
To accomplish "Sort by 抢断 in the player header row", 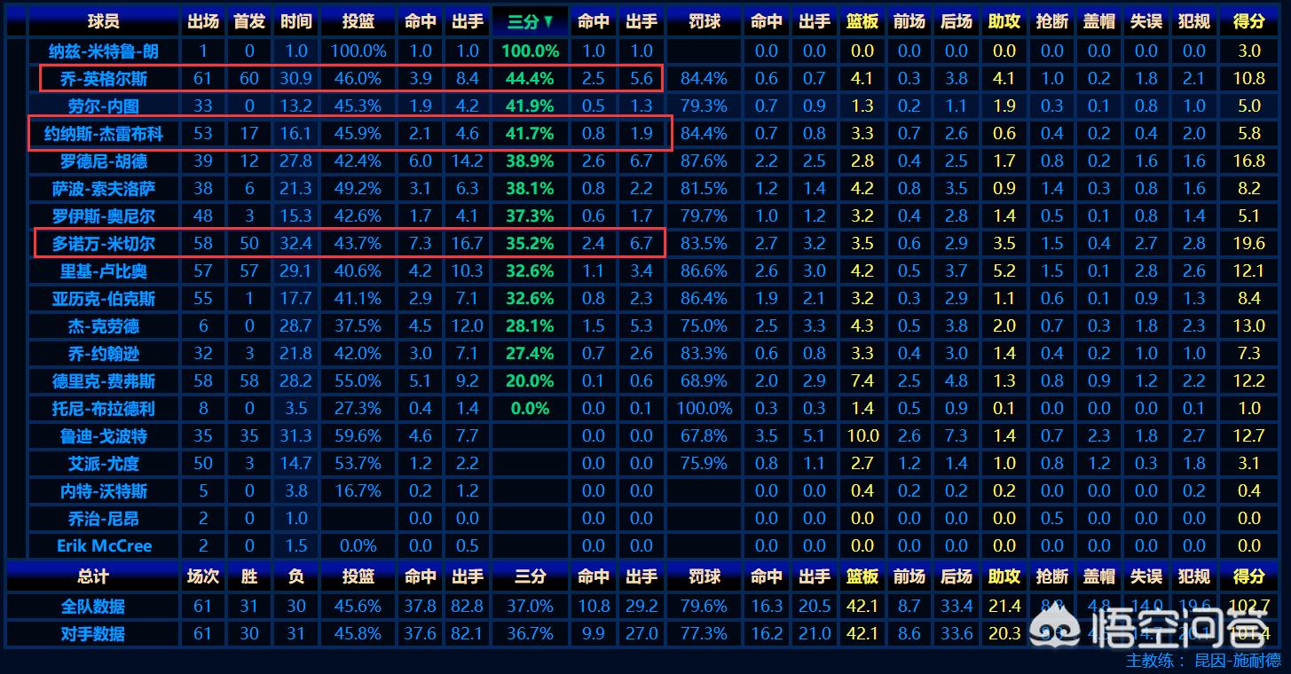I will [1051, 21].
